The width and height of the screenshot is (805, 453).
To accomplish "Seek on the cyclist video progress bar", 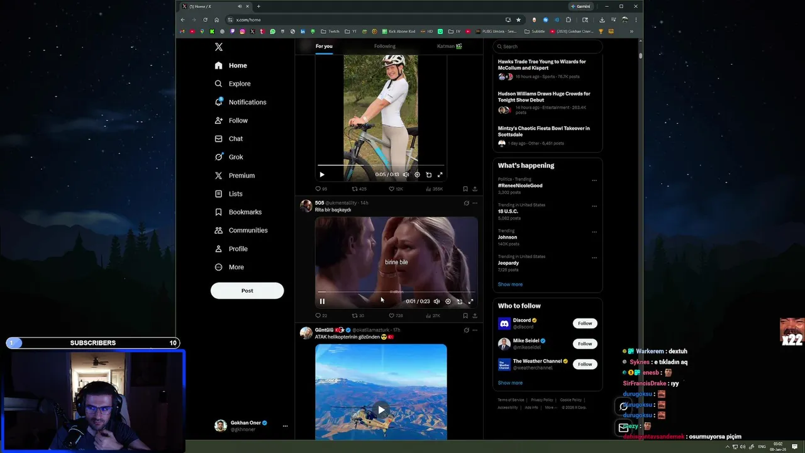I will click(x=381, y=165).
